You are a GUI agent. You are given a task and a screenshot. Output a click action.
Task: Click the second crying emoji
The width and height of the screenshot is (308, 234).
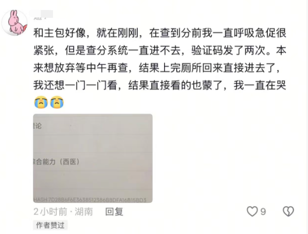coord(57,102)
